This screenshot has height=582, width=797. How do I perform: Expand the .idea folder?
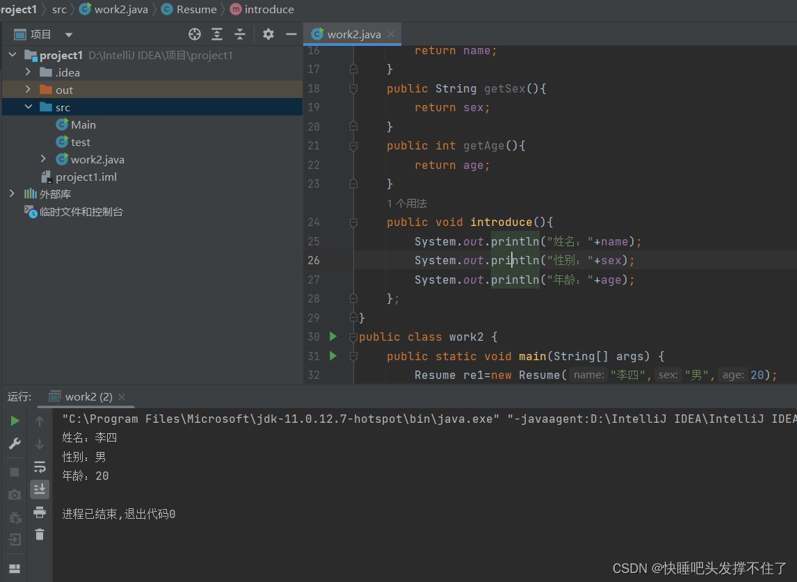coord(28,72)
